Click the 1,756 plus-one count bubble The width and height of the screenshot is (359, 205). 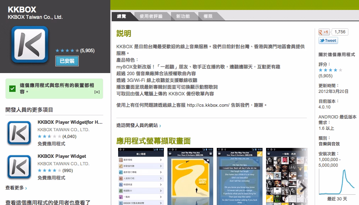(x=340, y=32)
